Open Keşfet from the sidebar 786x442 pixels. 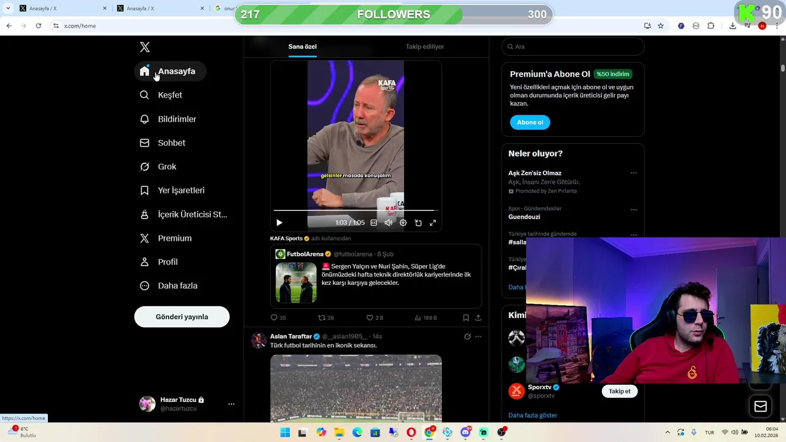(161, 95)
